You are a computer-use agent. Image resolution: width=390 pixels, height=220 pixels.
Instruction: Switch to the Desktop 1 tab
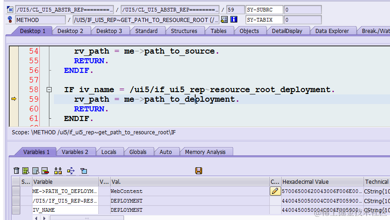tap(32, 31)
